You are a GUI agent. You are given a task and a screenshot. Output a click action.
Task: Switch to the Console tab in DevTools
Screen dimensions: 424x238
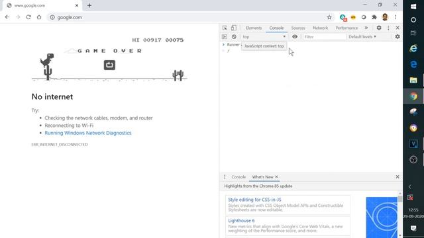[276, 28]
